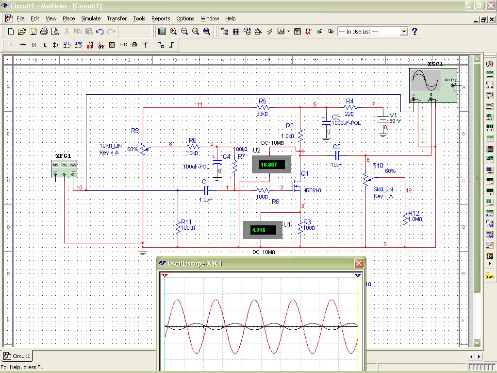497x373 pixels.
Task: Run electrical rules check icon
Action: pos(308,32)
